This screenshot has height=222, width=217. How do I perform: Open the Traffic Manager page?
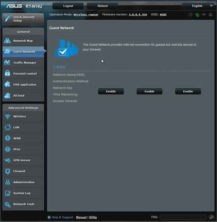click(x=23, y=63)
